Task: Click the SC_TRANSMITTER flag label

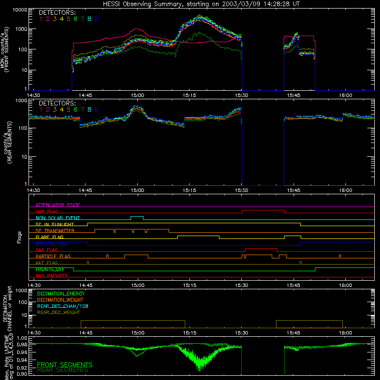Action: 55,230
